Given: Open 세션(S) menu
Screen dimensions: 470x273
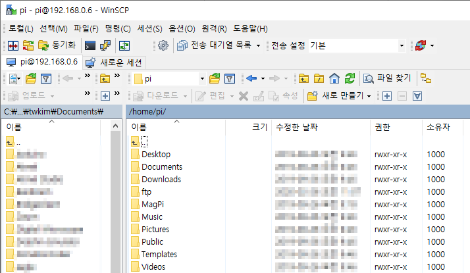Looking at the screenshot, I should pos(149,29).
